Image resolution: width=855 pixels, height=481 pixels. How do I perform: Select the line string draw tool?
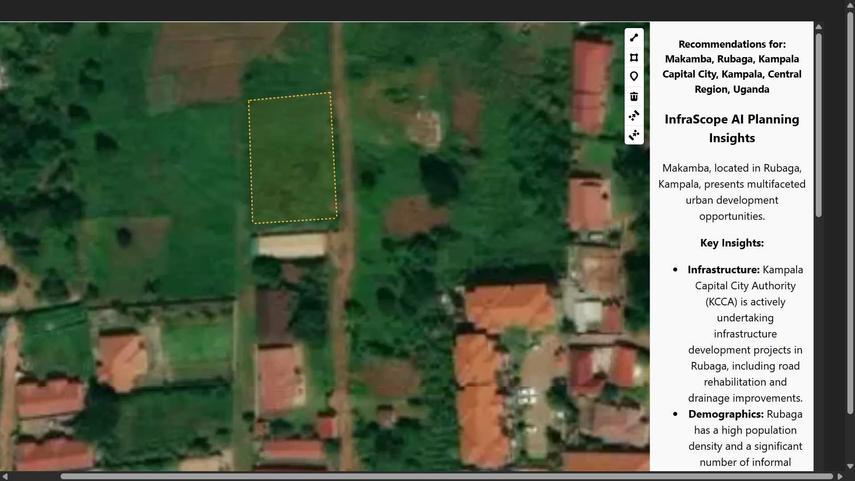click(634, 38)
